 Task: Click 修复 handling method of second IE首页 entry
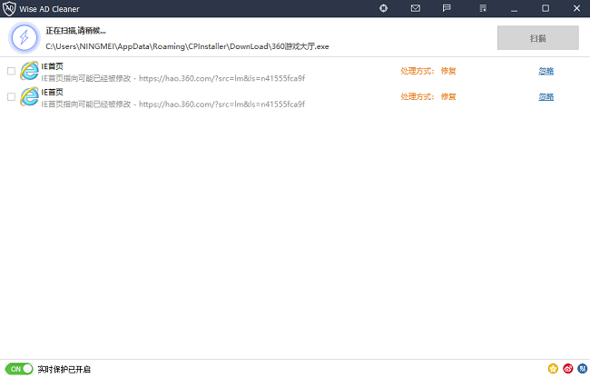pyautogui.click(x=448, y=96)
